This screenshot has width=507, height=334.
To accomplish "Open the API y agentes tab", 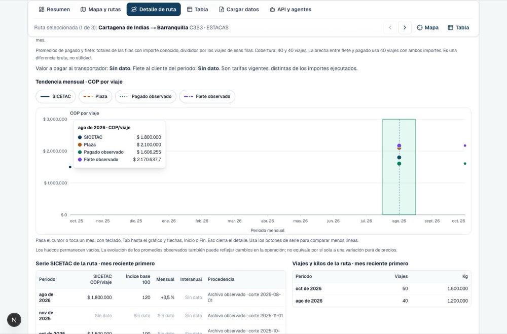I will click(291, 10).
